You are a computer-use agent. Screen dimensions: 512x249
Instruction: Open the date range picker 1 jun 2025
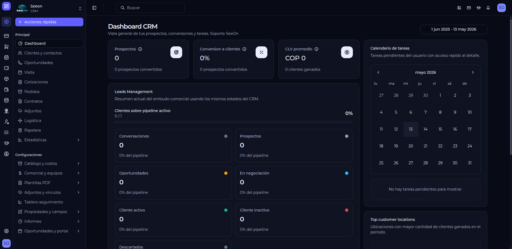454,29
